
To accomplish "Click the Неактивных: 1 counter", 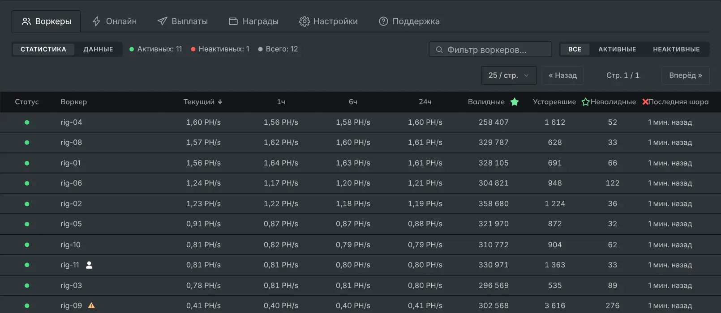I will pos(220,49).
